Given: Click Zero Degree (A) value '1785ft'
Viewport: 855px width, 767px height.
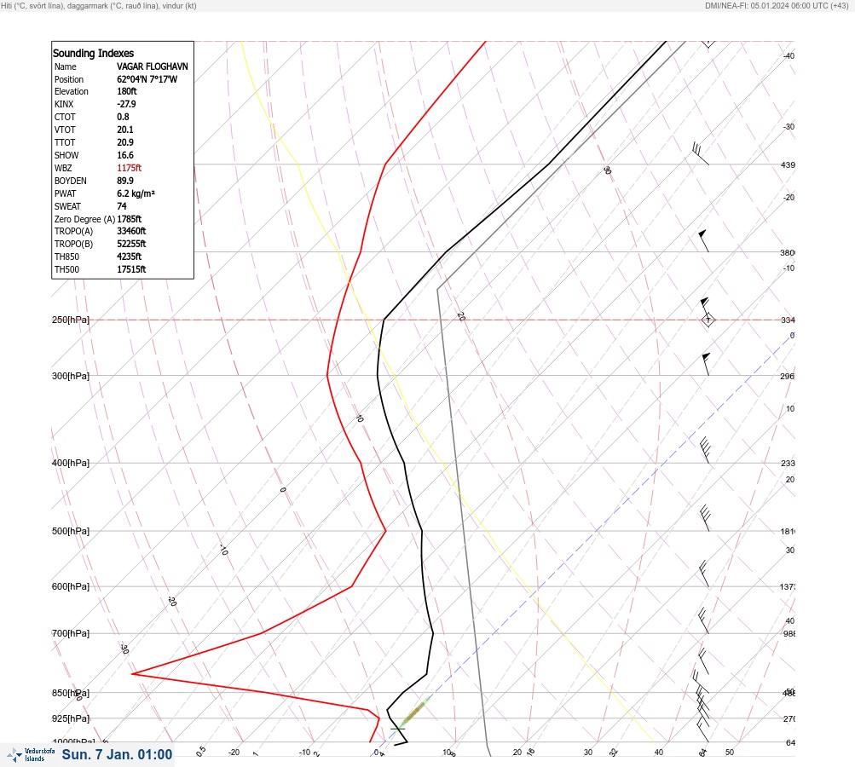Looking at the screenshot, I should tap(129, 219).
